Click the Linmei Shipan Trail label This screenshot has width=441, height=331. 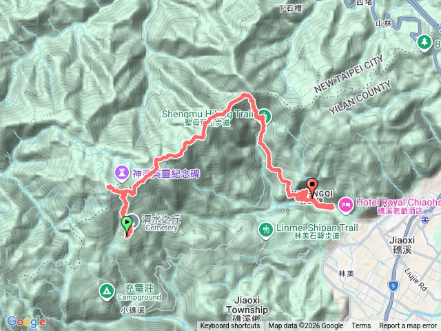pyautogui.click(x=317, y=232)
